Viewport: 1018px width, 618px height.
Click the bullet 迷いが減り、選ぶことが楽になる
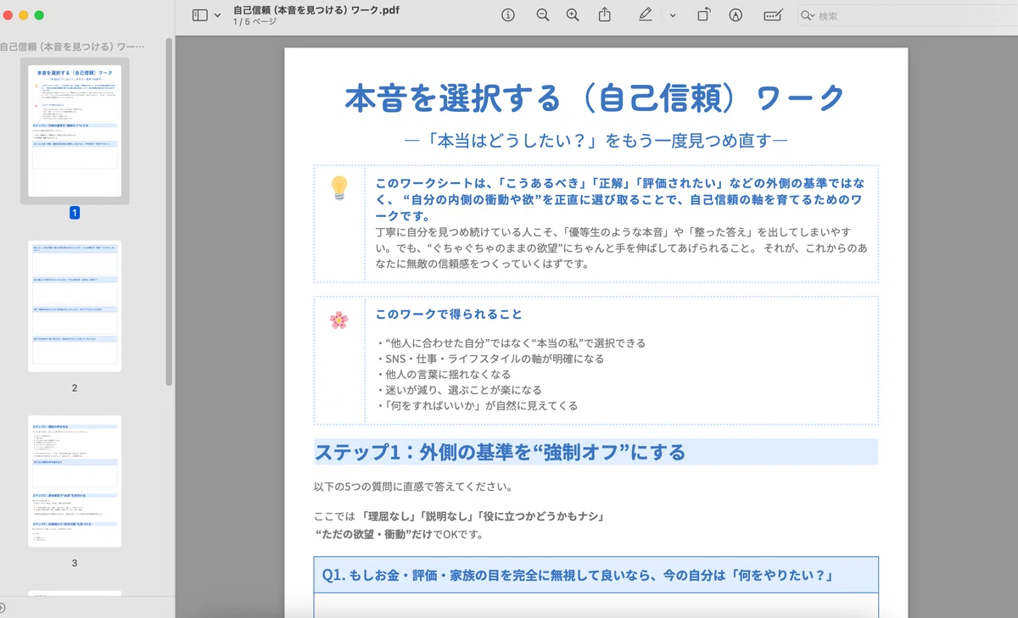(x=459, y=390)
